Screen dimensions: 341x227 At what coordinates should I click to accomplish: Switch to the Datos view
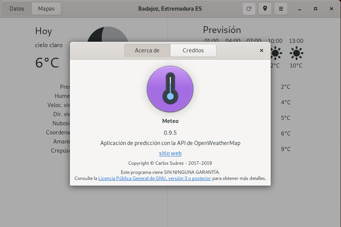point(17,9)
